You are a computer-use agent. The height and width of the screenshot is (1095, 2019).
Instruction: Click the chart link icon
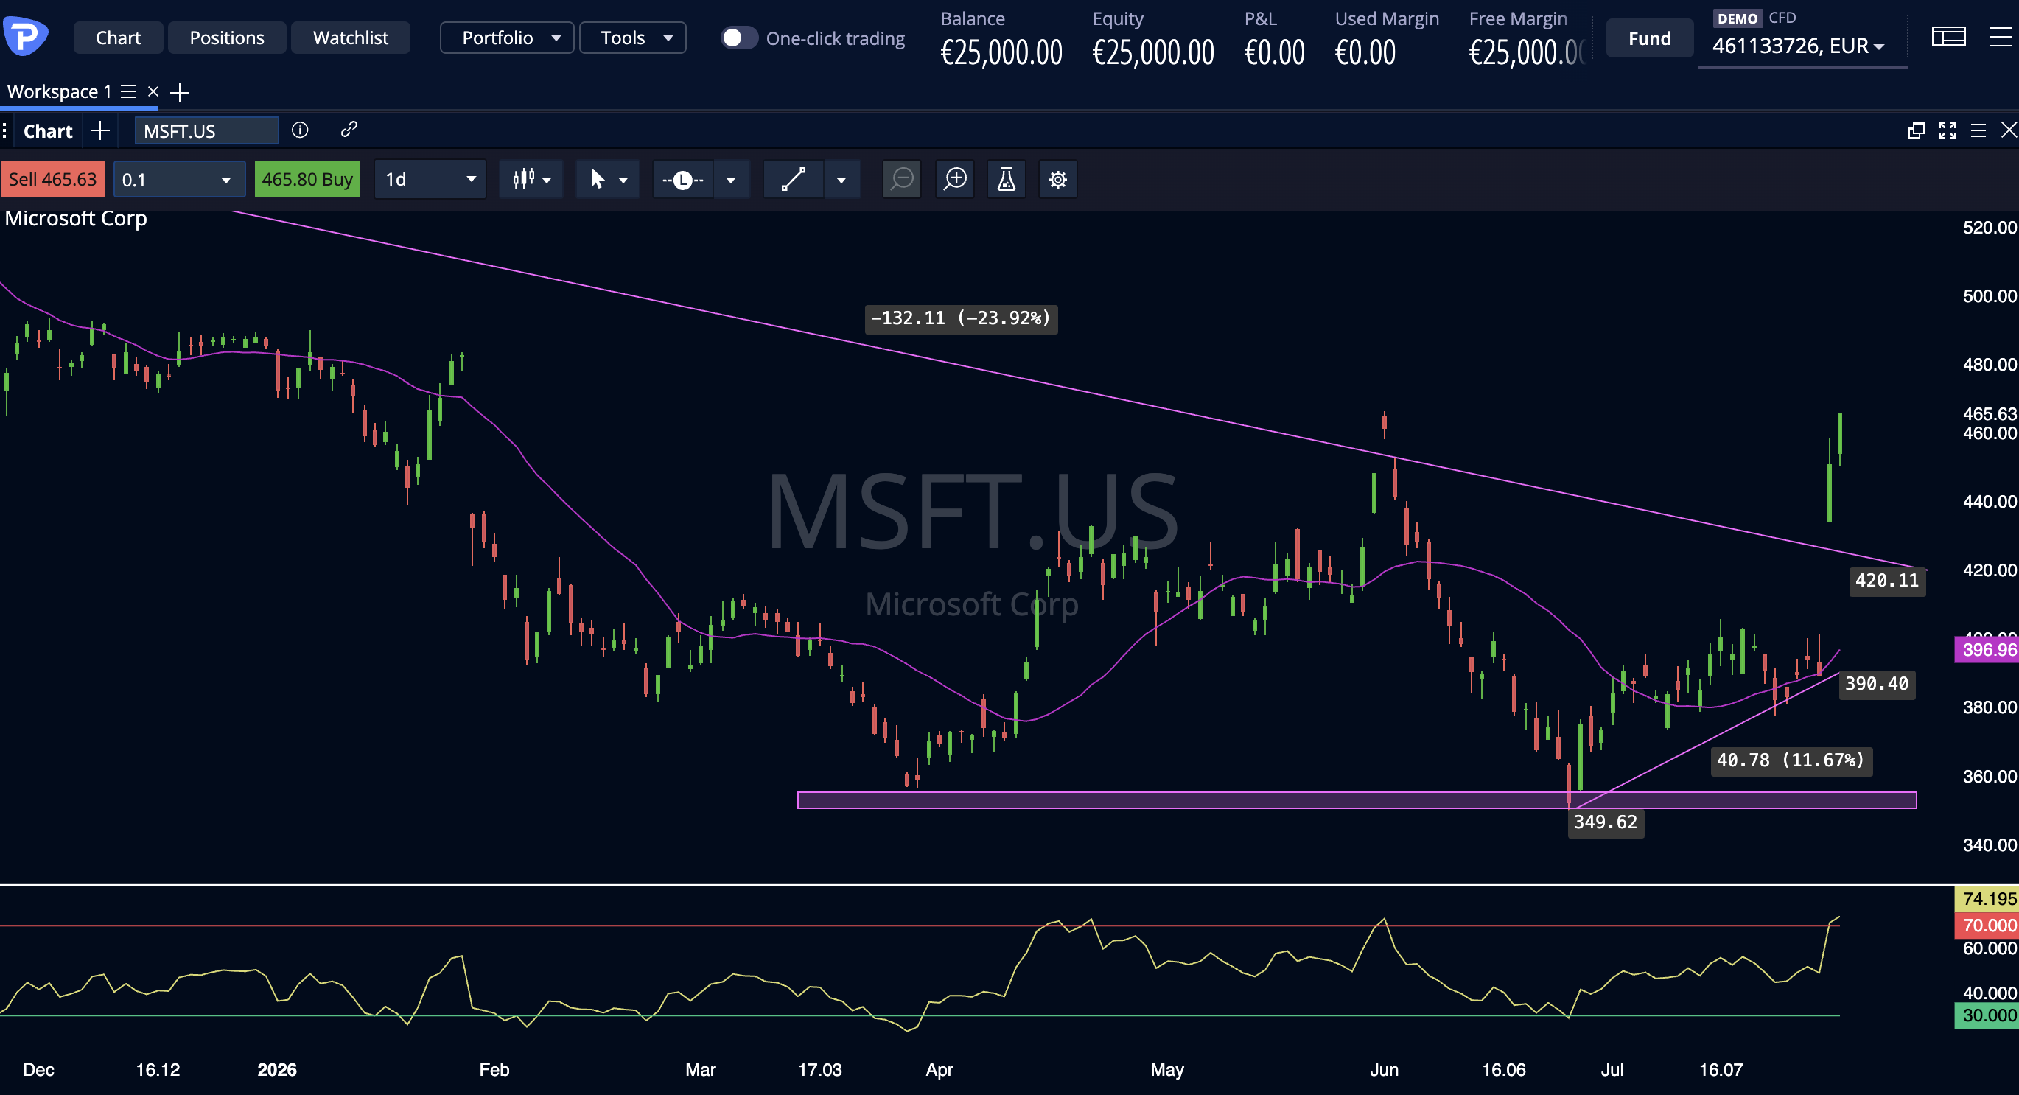pos(349,130)
